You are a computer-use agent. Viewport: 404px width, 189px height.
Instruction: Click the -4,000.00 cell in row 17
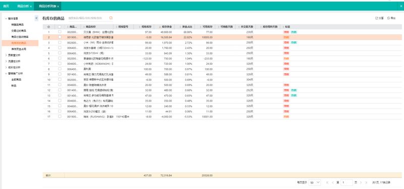click(x=166, y=117)
